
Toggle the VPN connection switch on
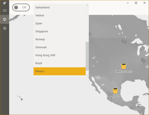21,7
